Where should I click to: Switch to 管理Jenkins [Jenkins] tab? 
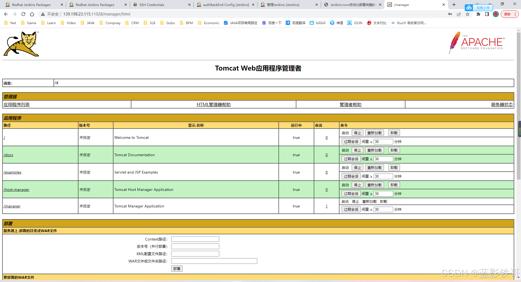point(289,5)
